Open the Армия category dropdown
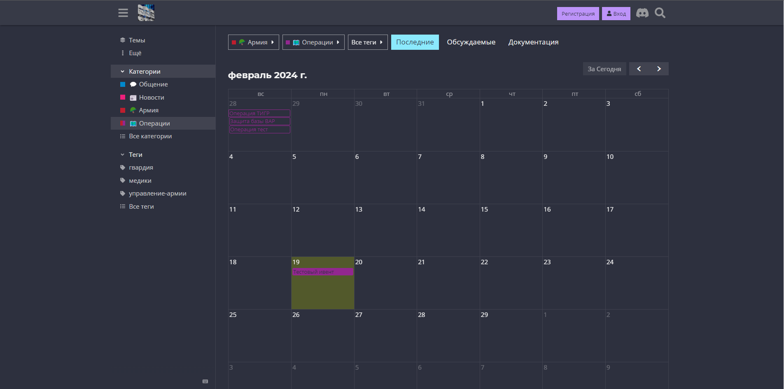This screenshot has width=784, height=389. pos(254,42)
